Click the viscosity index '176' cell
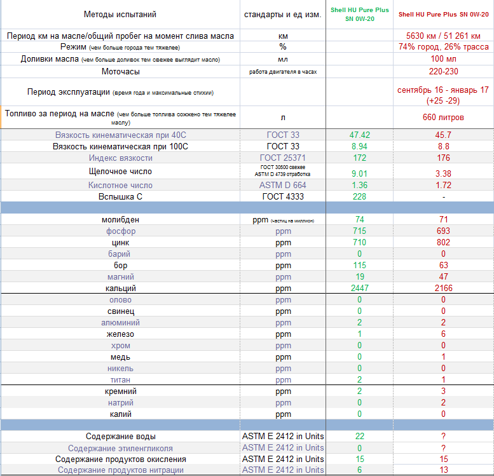This screenshot has height=476, width=494. click(443, 158)
